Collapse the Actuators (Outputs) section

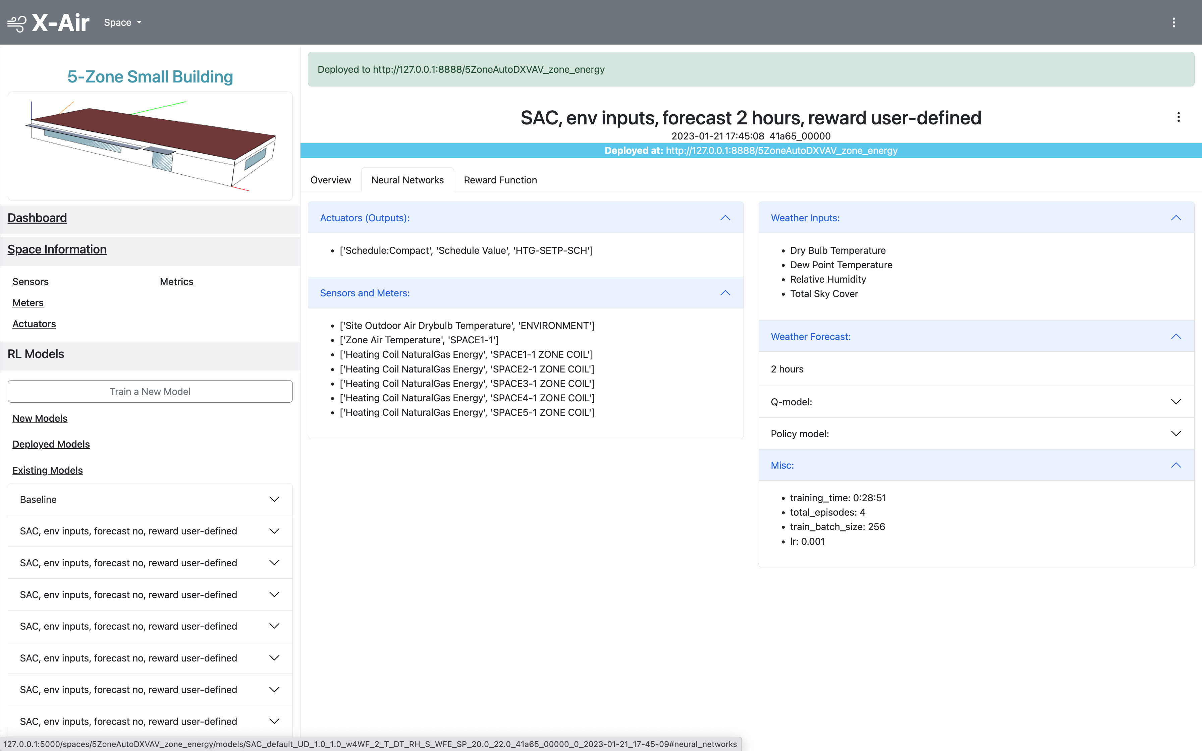click(526, 218)
